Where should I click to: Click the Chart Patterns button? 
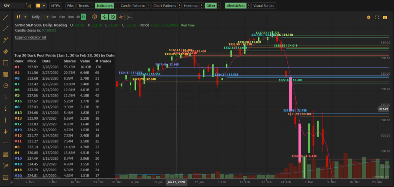164,5
